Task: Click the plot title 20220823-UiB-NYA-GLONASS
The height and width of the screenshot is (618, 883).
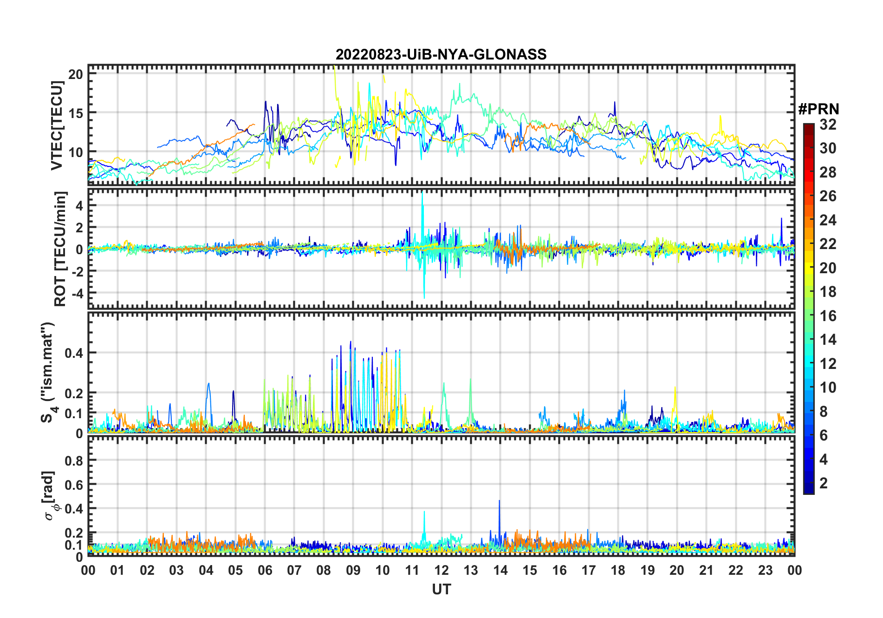Action: pyautogui.click(x=441, y=55)
